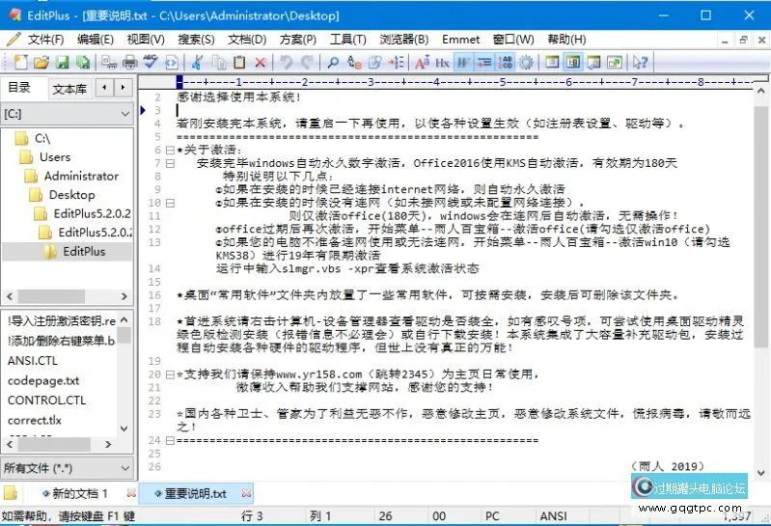Close the 新的文档 1 tab
The width and height of the screenshot is (771, 526).
tap(131, 493)
